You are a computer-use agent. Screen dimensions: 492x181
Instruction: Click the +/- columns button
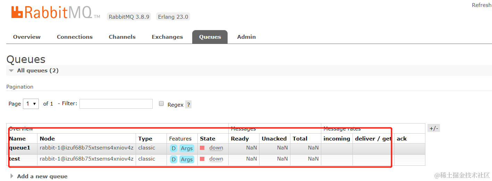coord(434,128)
